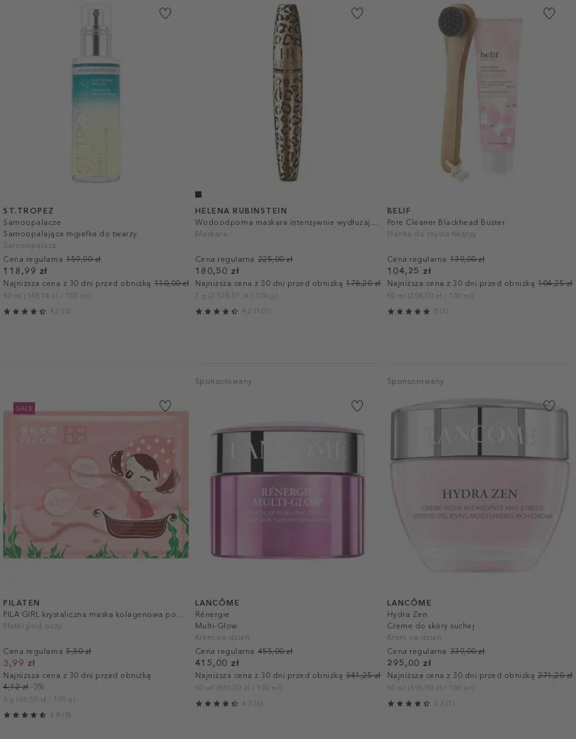576x739 pixels.
Task: Click heart icon on Belif Pore Cleaner
Action: 549,13
